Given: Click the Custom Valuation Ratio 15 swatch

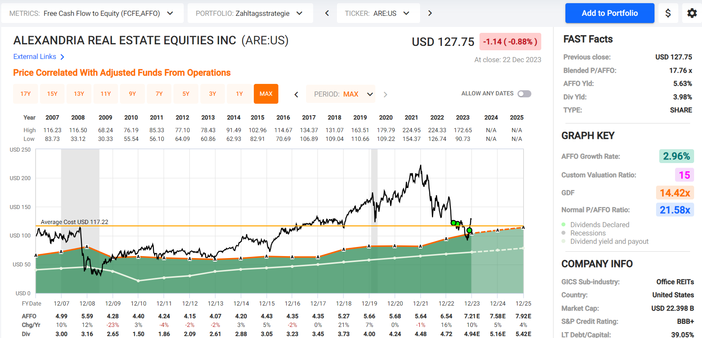Looking at the screenshot, I should tap(684, 175).
